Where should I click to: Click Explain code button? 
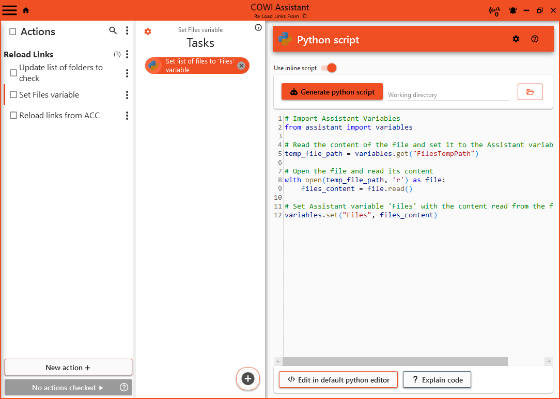point(437,380)
